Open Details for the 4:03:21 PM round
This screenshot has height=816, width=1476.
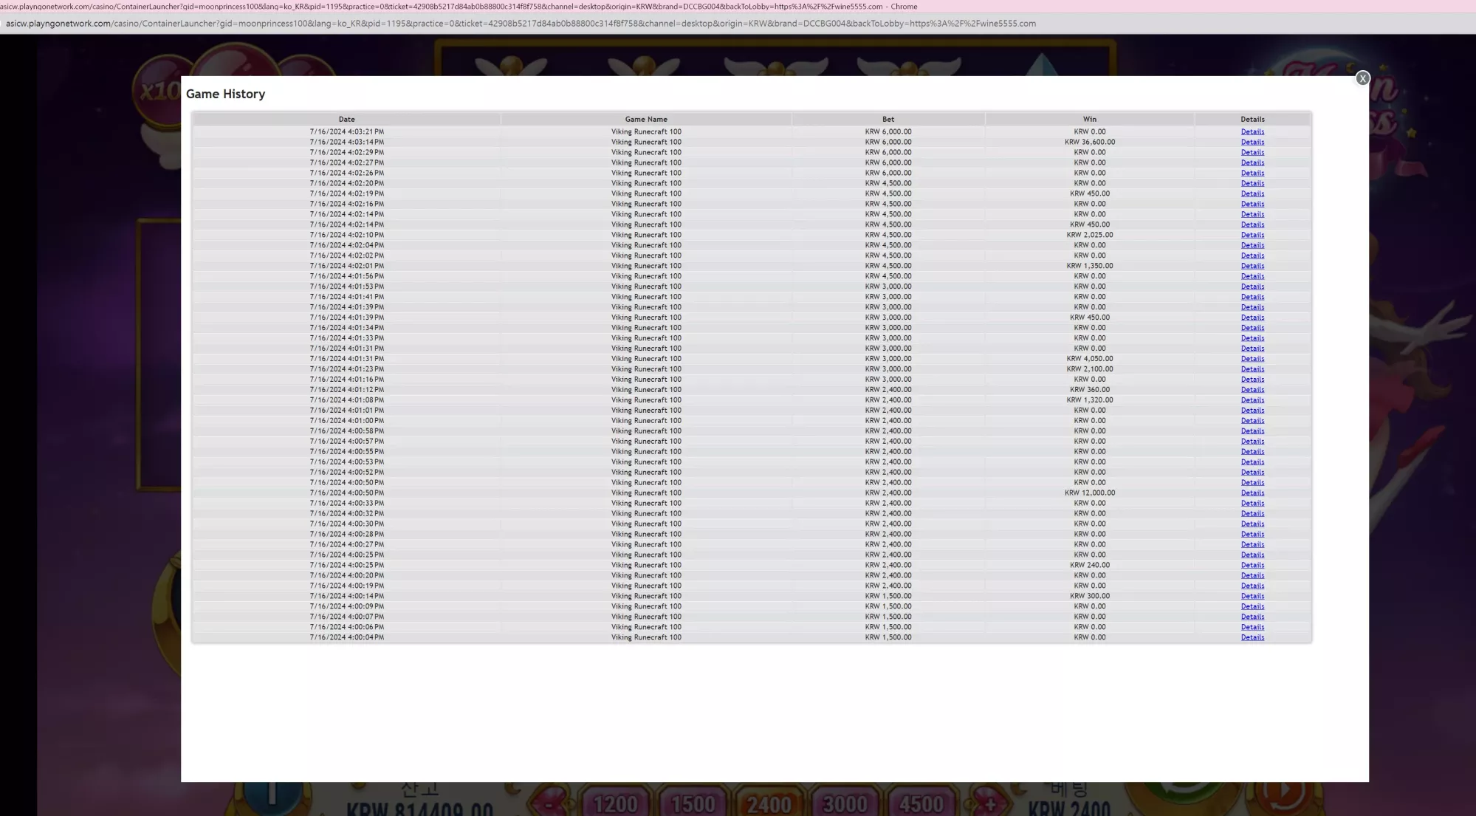tap(1252, 131)
